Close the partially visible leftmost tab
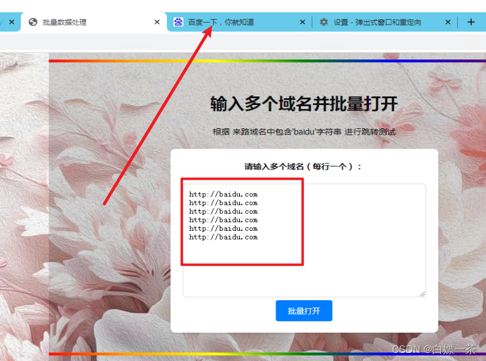Viewport: 486px width, 361px height. click(12, 22)
